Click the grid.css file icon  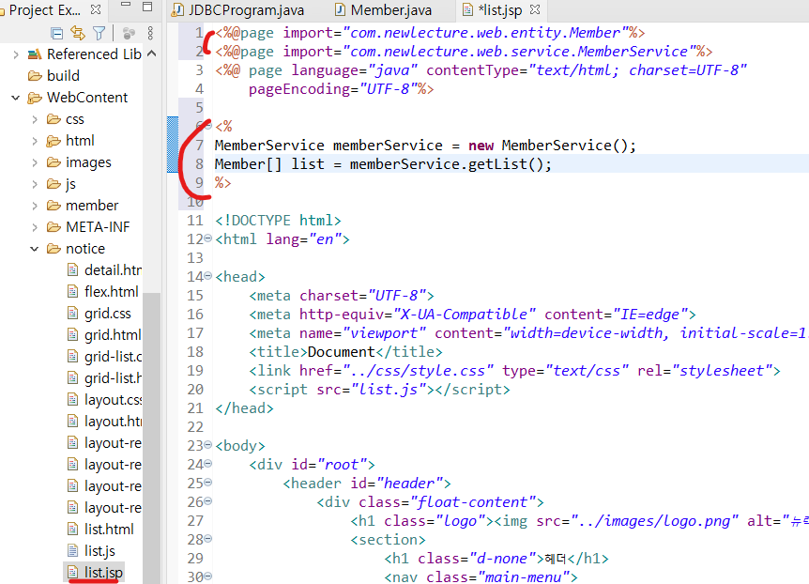pyautogui.click(x=73, y=314)
